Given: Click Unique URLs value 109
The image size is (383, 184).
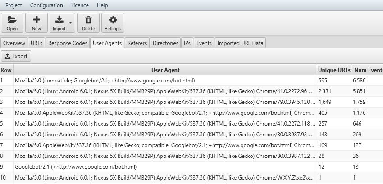Looking at the screenshot, I should tap(323, 145).
